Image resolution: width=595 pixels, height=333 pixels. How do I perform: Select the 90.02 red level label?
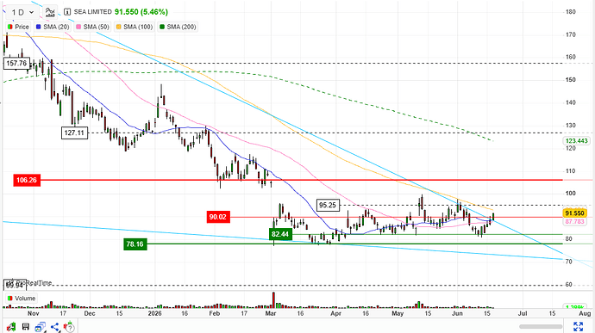click(x=218, y=217)
